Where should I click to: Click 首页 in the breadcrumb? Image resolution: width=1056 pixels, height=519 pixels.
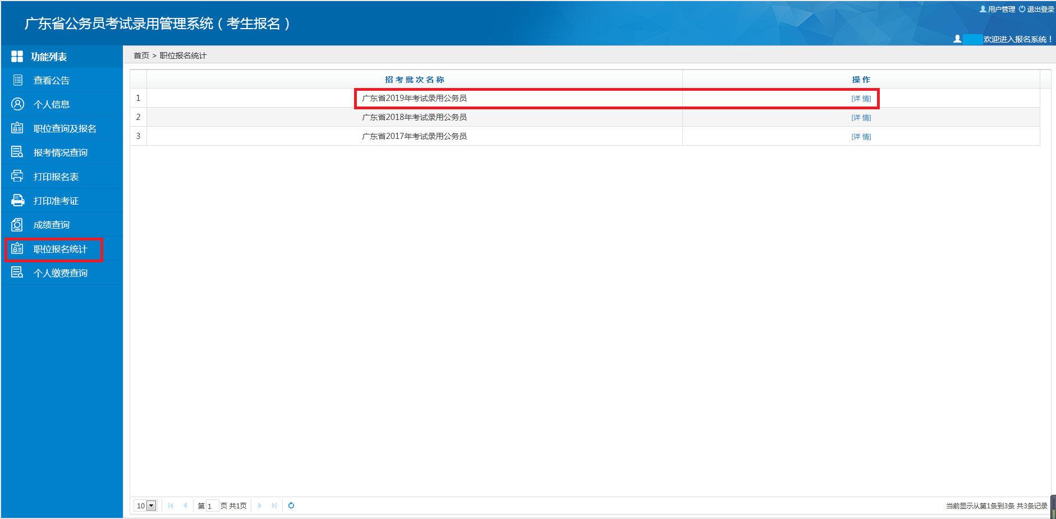point(141,55)
